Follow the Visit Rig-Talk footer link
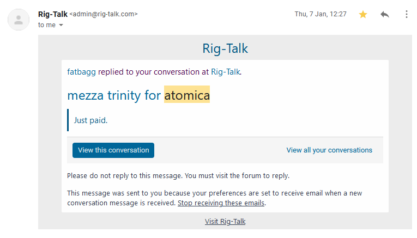This screenshot has height=238, width=417. pos(225,222)
